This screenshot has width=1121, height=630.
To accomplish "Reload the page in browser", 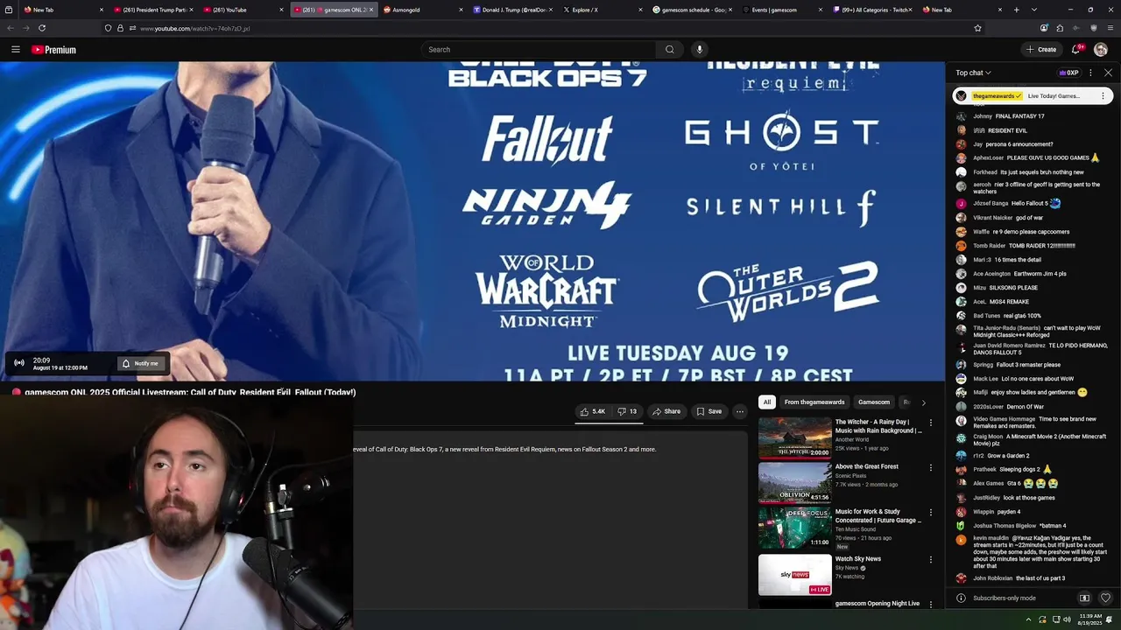I will click(x=42, y=28).
